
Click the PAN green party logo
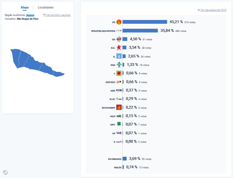tap(119, 65)
